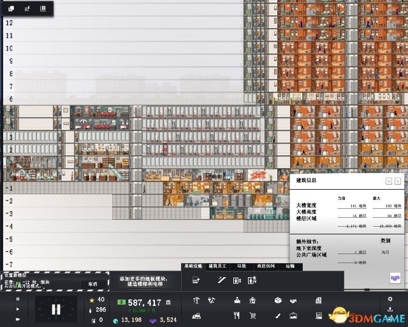Click the save download icon
The image size is (408, 327).
[390, 309]
